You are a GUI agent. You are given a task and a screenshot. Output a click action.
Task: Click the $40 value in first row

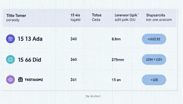point(74,39)
